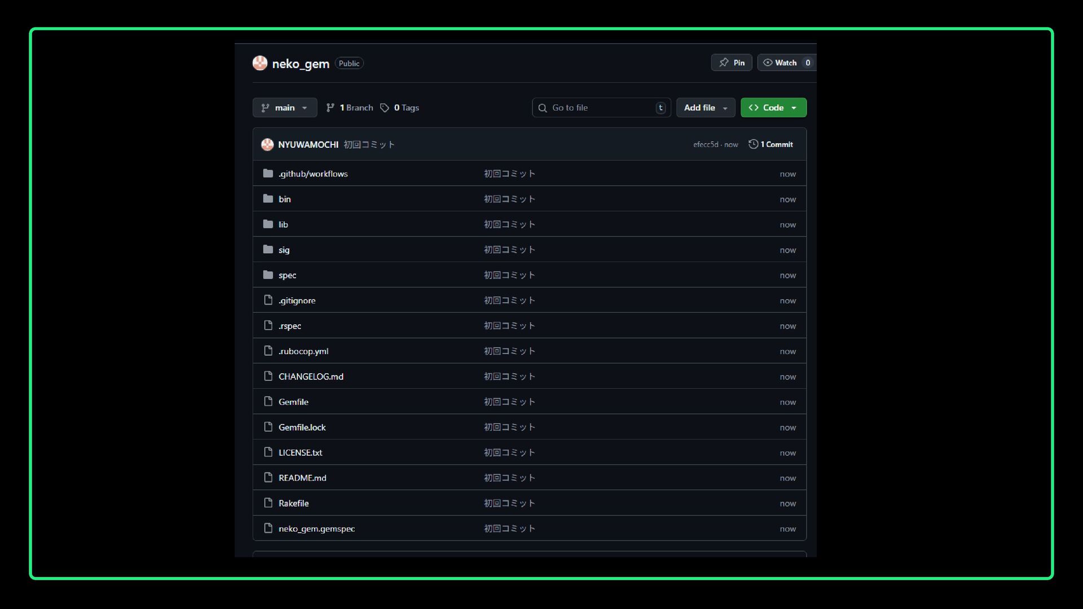Click the .gitignore file icon
Viewport: 1083px width, 609px height.
(268, 301)
